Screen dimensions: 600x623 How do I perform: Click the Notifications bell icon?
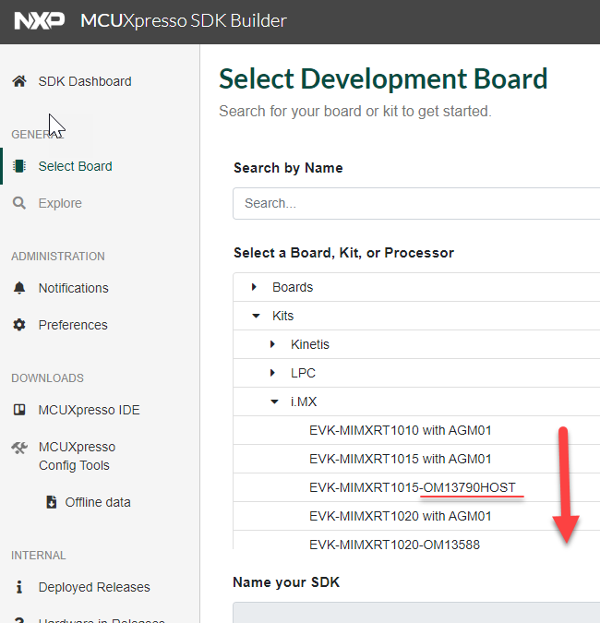(x=19, y=288)
